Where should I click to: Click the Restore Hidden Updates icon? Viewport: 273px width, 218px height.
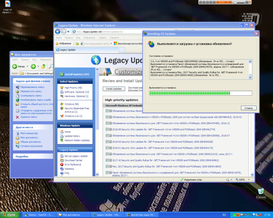tap(61, 140)
